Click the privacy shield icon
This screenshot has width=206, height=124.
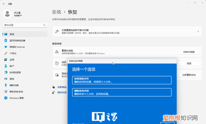pos(6,91)
